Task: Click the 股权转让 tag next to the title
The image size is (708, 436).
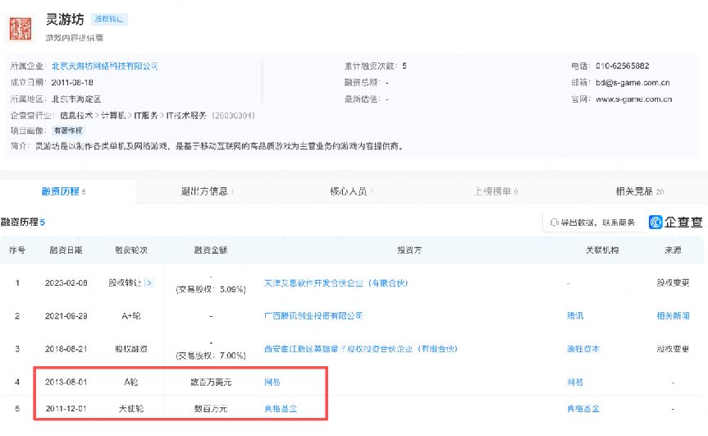Action: [109, 19]
